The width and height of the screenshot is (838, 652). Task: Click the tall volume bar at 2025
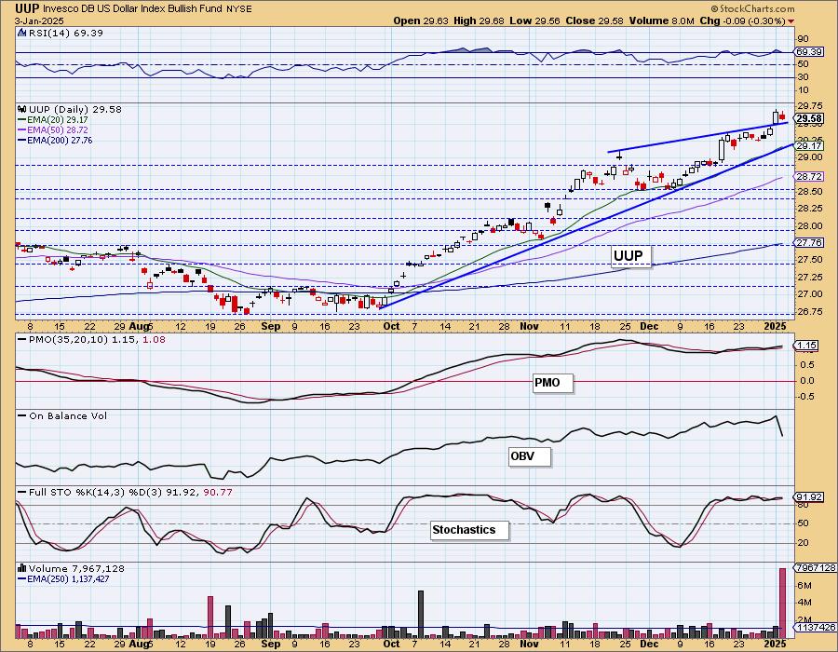[782, 603]
